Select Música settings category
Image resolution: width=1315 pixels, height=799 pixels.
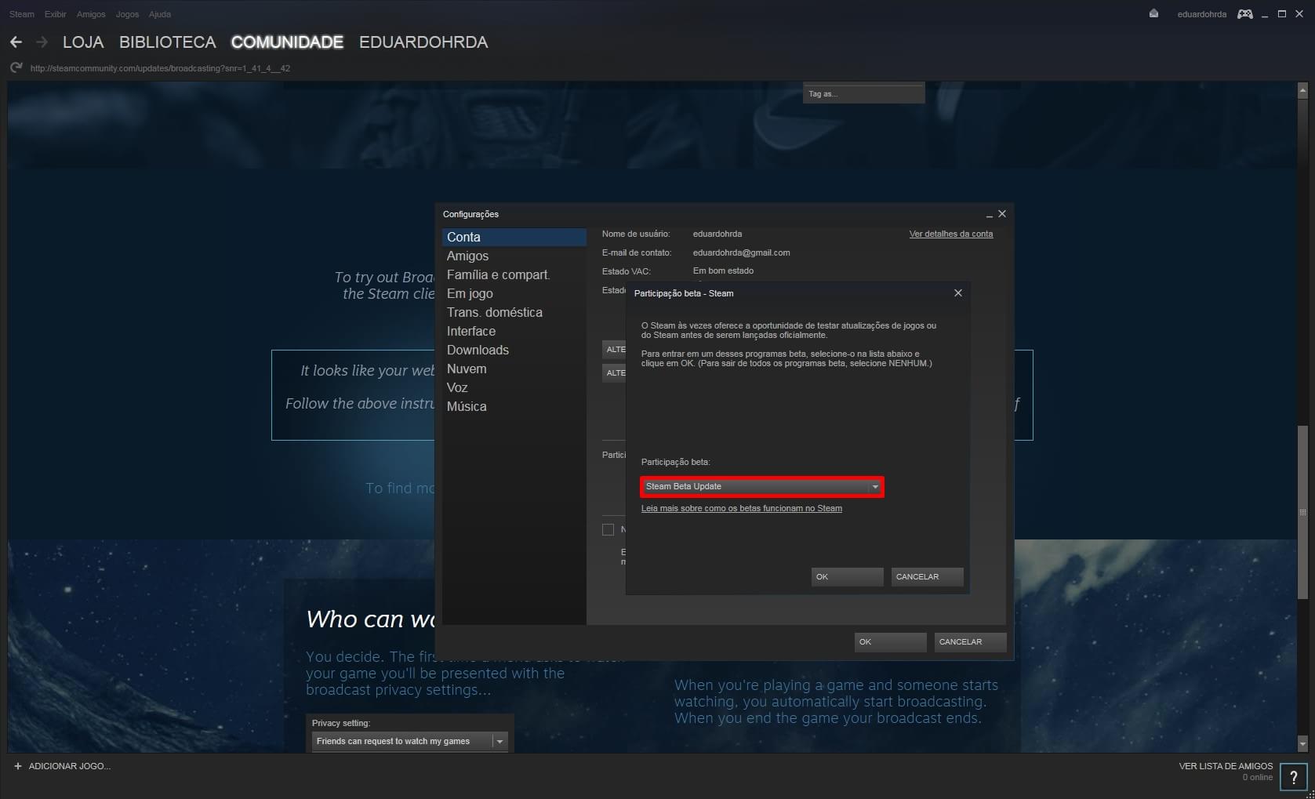pos(514,406)
